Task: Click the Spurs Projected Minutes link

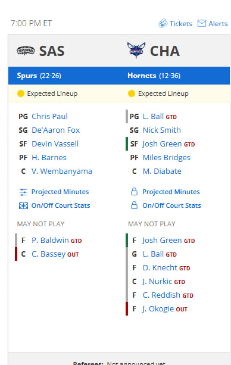Action: (x=60, y=192)
